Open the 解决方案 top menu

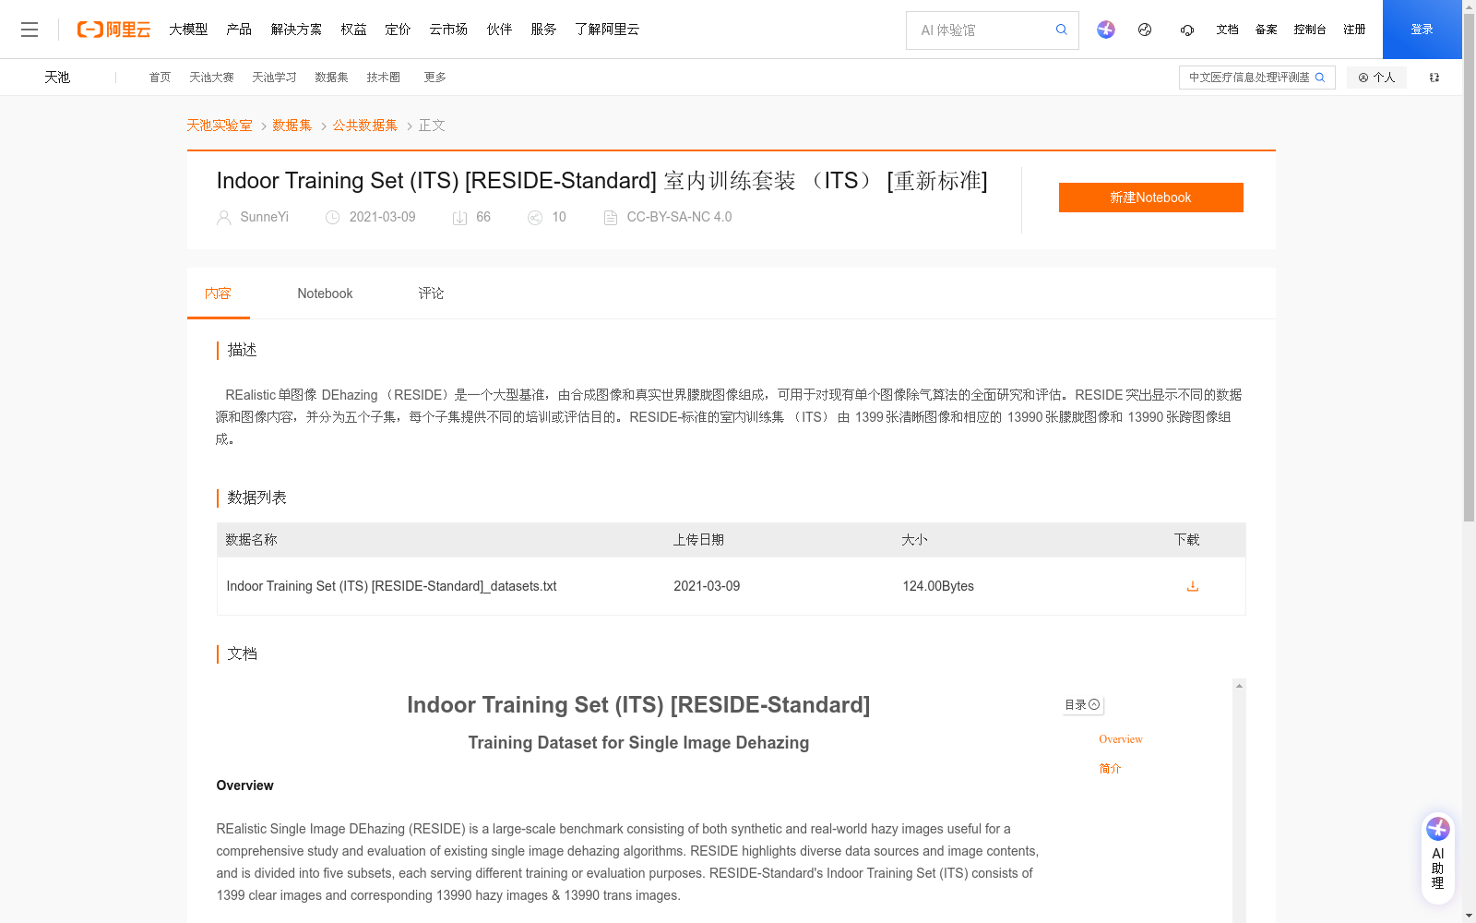pos(296,30)
